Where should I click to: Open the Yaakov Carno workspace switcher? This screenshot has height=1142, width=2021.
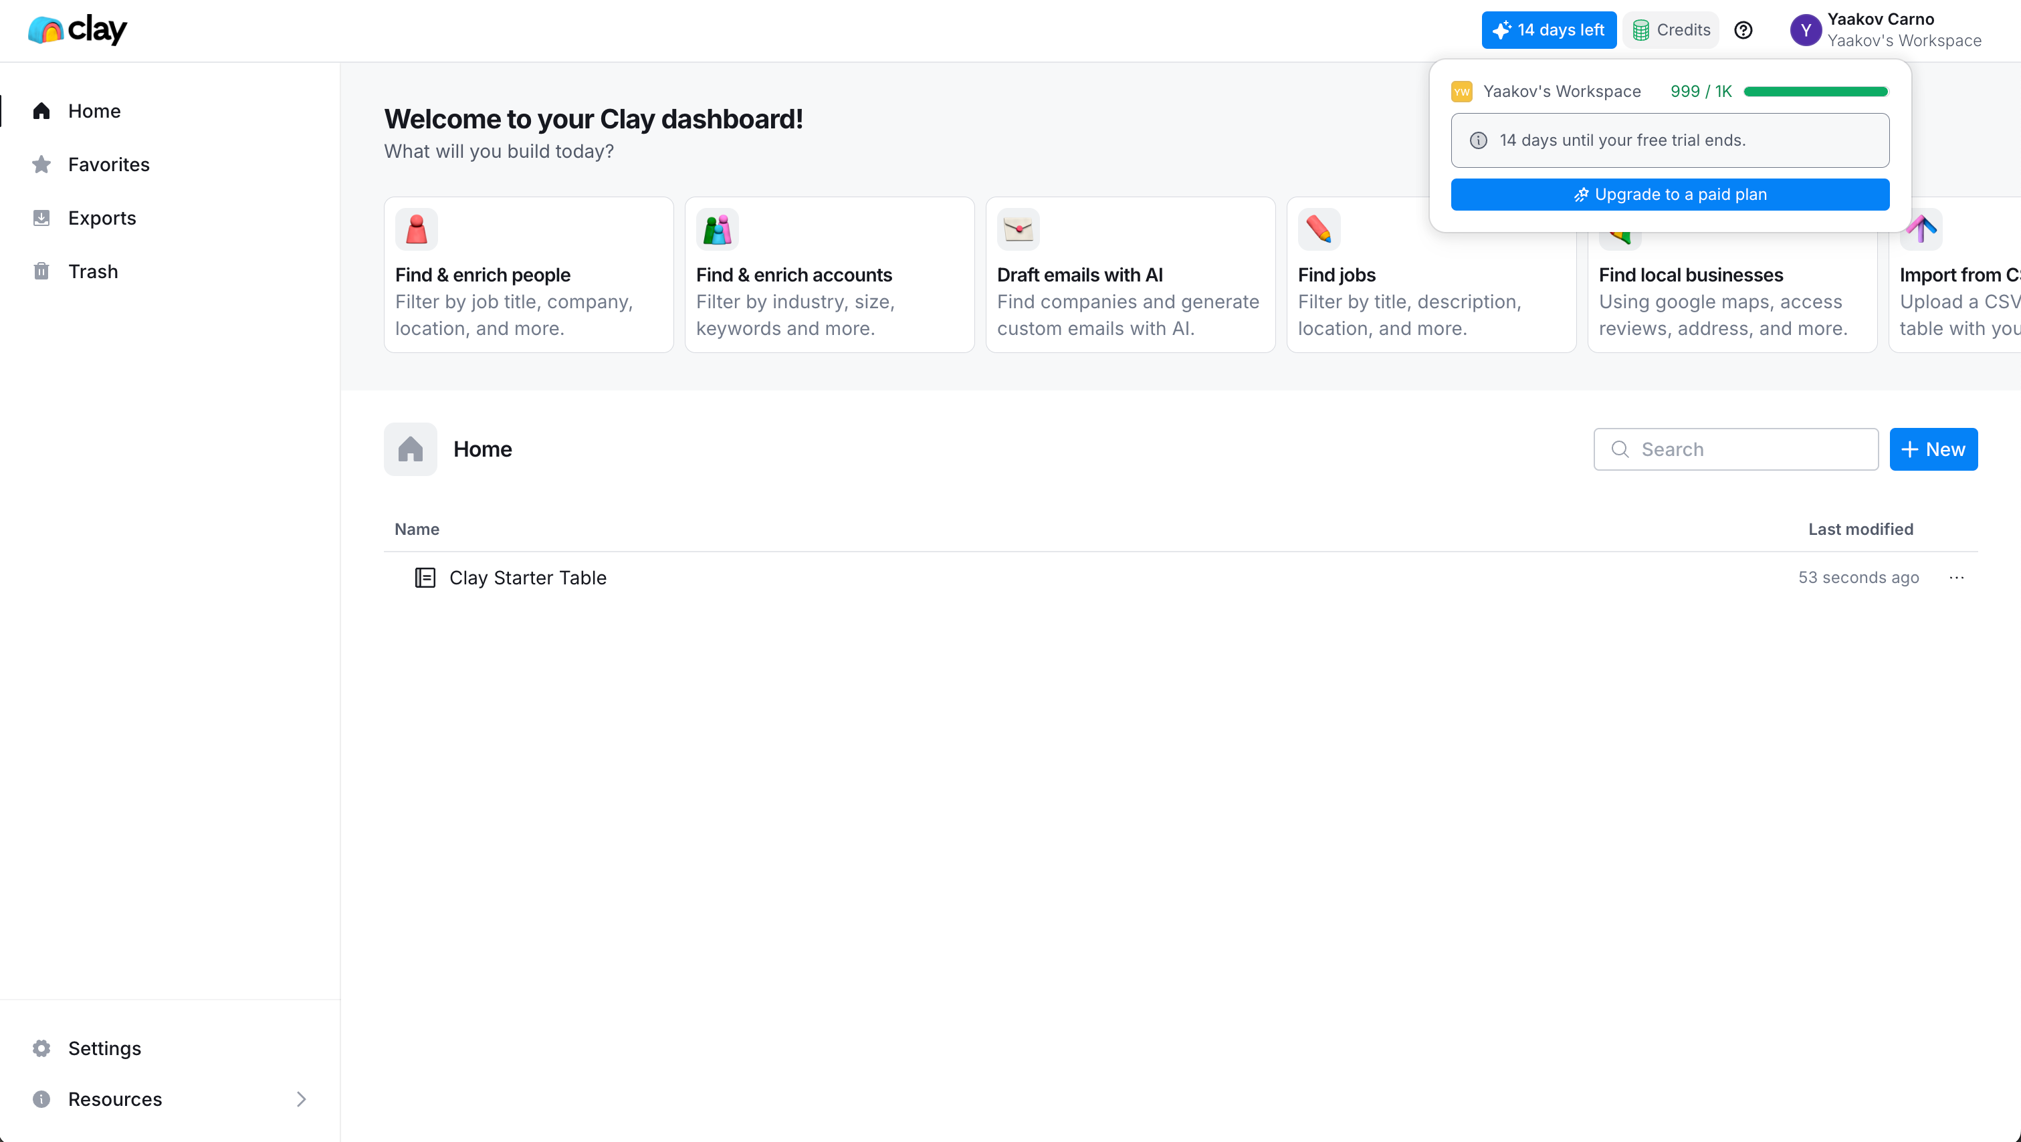[1885, 30]
